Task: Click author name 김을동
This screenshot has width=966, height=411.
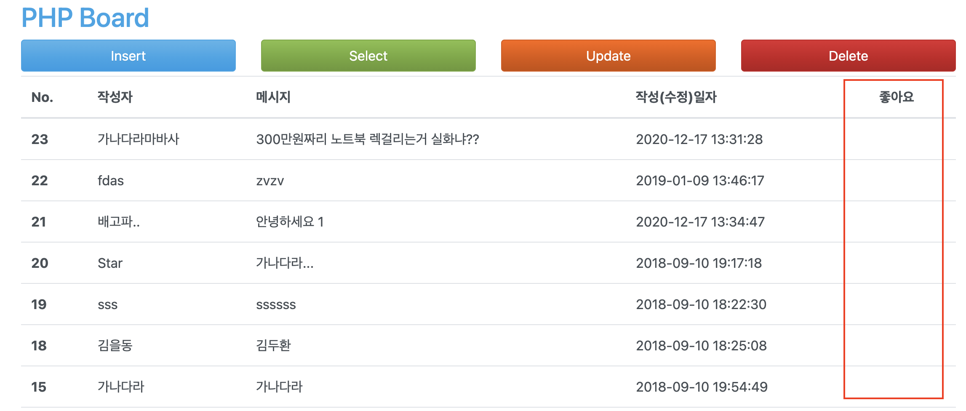Action: (x=115, y=346)
